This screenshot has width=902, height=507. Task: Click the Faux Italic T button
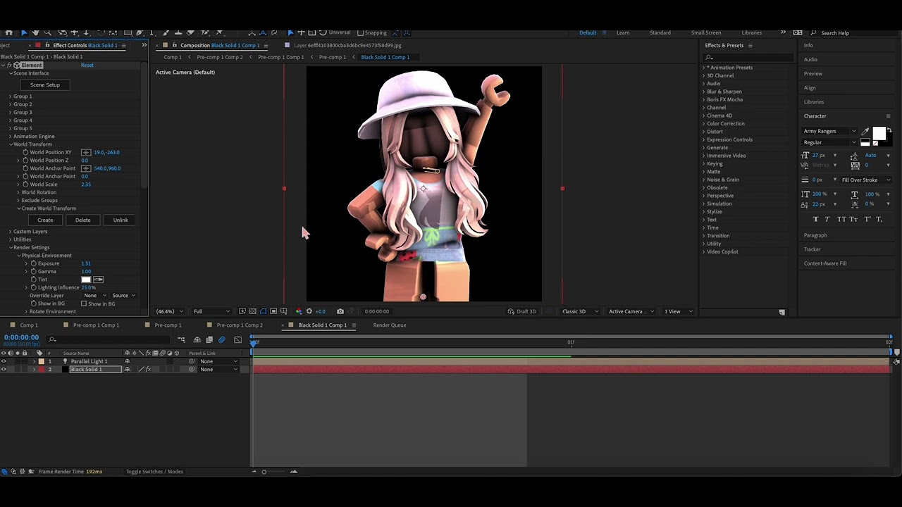(x=827, y=219)
